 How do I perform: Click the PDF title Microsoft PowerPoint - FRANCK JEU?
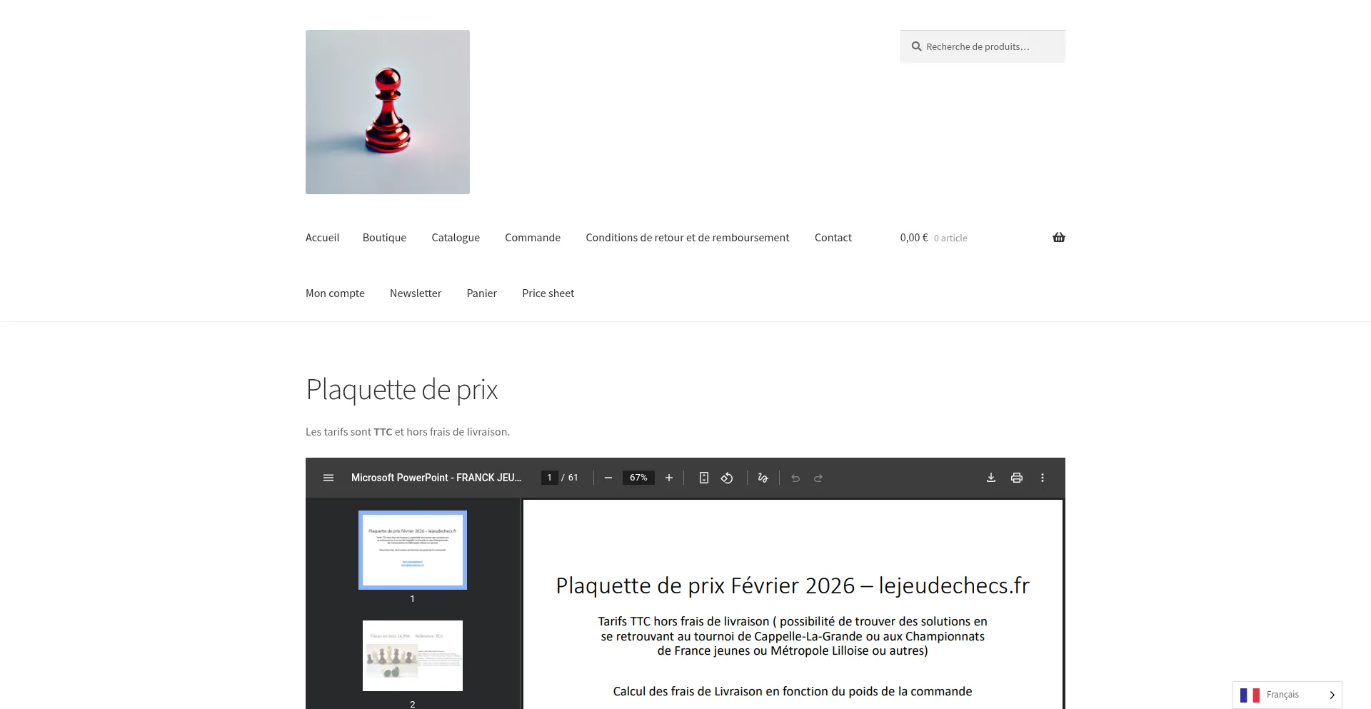tap(436, 478)
